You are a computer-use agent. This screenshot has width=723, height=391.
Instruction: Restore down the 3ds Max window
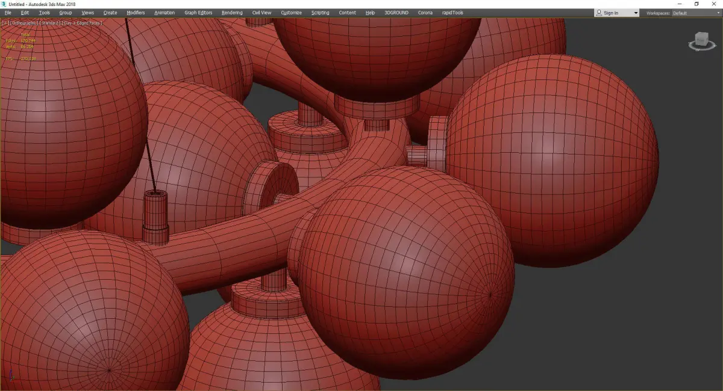click(x=696, y=4)
